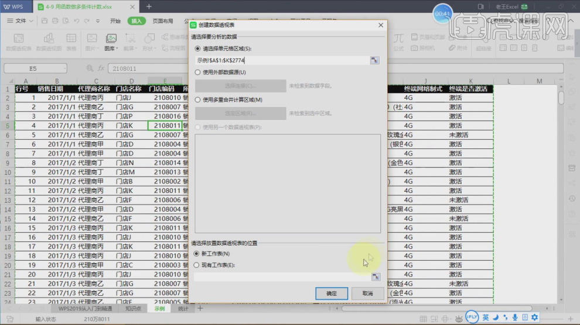The width and height of the screenshot is (580, 325).
Task: Click the Picture (图片) ribbon icon
Action: (x=92, y=39)
